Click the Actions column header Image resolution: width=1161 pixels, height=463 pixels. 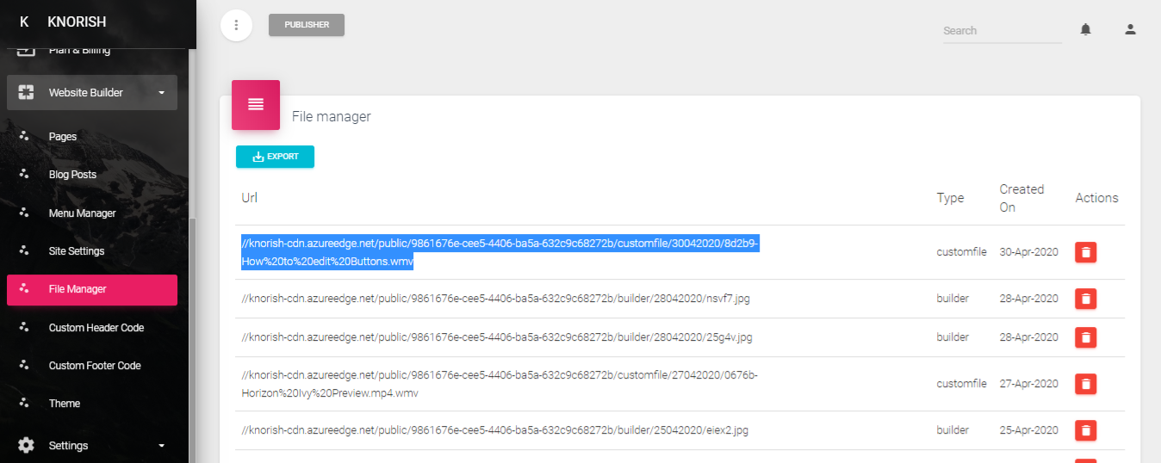click(1096, 198)
